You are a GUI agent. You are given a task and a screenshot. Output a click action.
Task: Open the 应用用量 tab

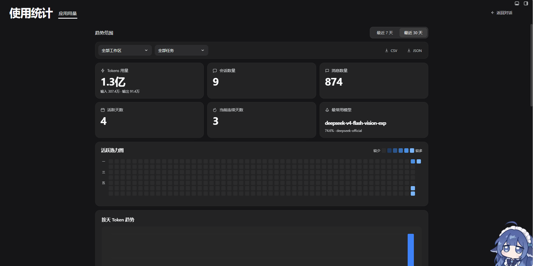[68, 14]
